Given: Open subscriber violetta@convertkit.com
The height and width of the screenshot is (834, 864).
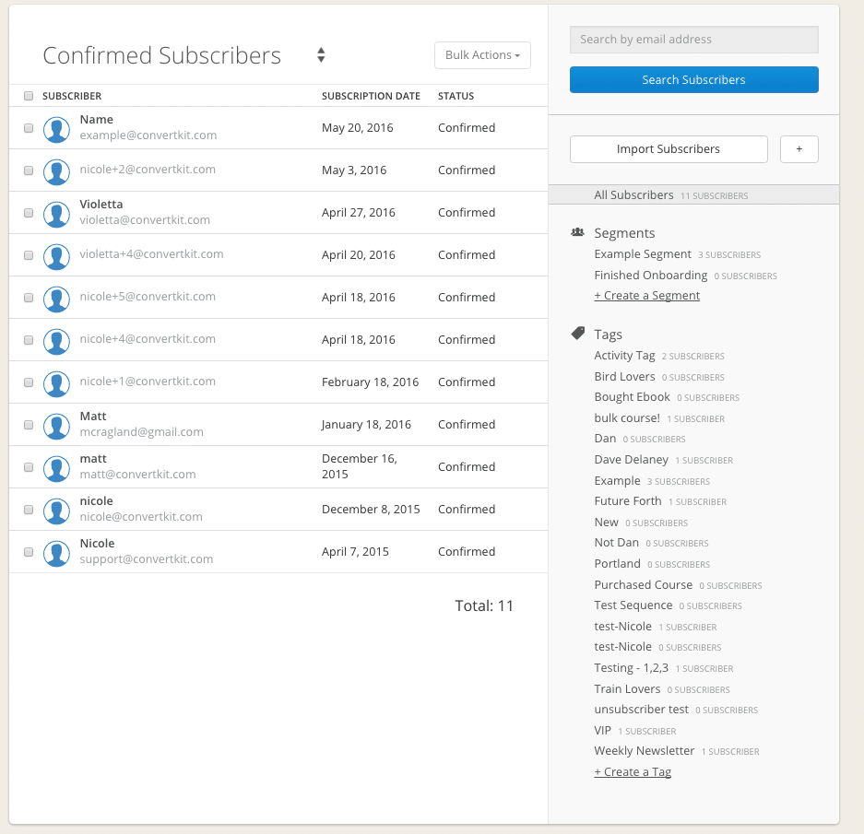Looking at the screenshot, I should (145, 220).
